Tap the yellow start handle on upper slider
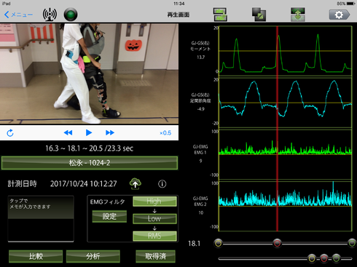The image size is (357, 267). tap(219, 243)
